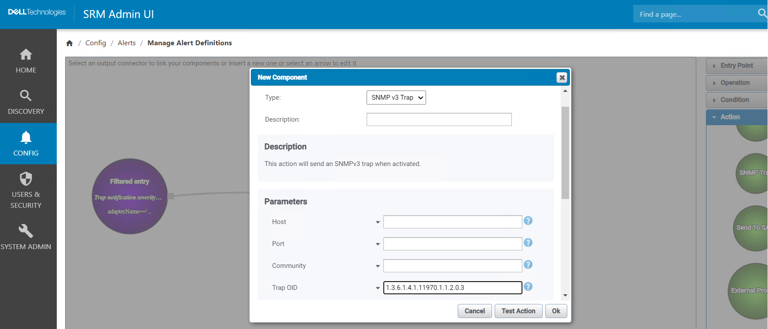This screenshot has height=329, width=768.
Task: Click Manage Alert Definitions breadcrumb
Action: click(190, 43)
